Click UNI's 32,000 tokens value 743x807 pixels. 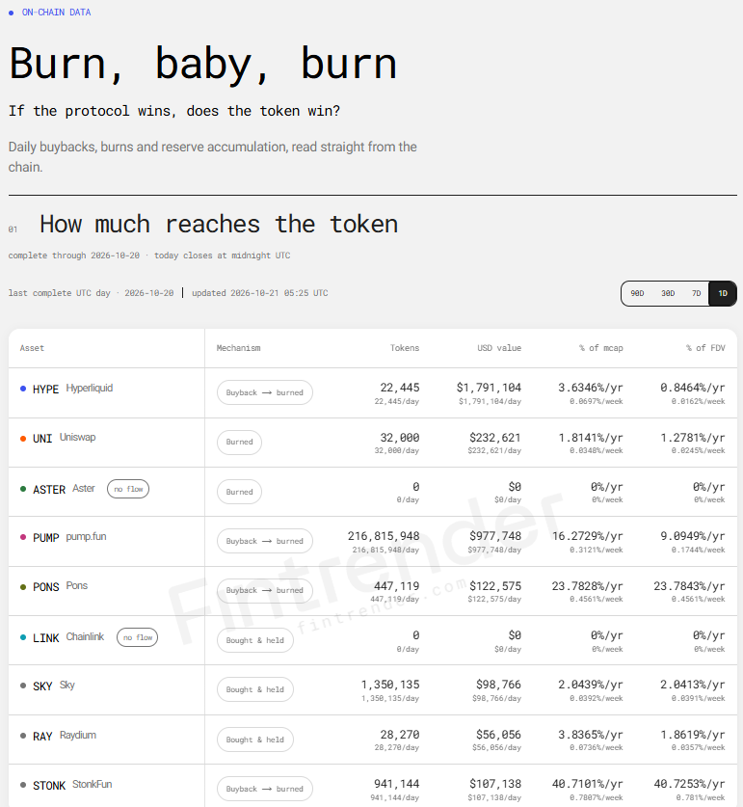tap(400, 438)
